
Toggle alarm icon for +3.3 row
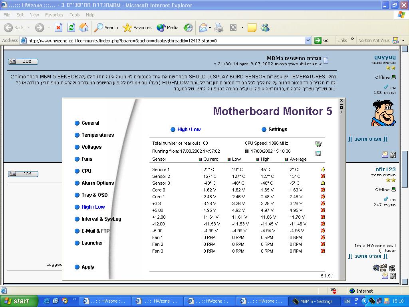323,203
